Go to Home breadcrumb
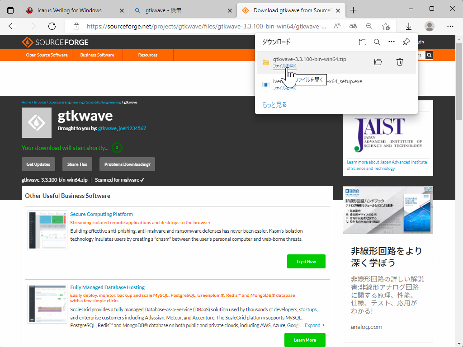Image resolution: width=463 pixels, height=347 pixels. 26,102
